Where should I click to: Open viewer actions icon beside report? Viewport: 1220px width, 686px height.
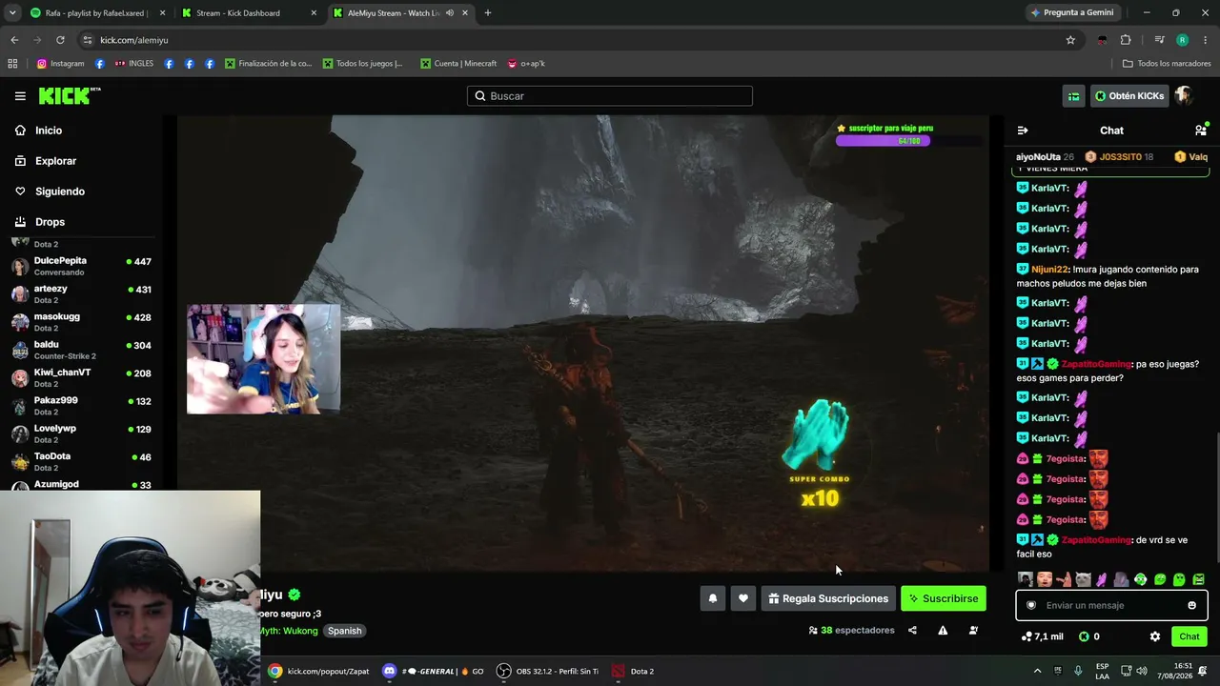pos(973,631)
